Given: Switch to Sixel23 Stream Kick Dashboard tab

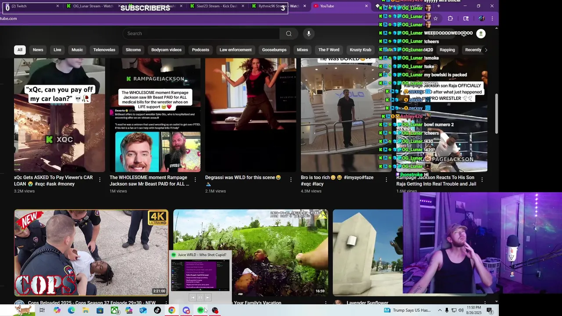Looking at the screenshot, I should [x=217, y=6].
